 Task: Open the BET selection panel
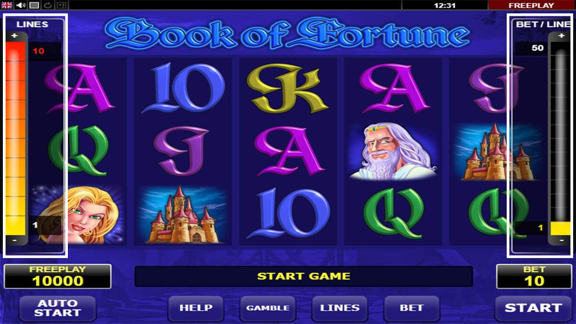click(412, 308)
